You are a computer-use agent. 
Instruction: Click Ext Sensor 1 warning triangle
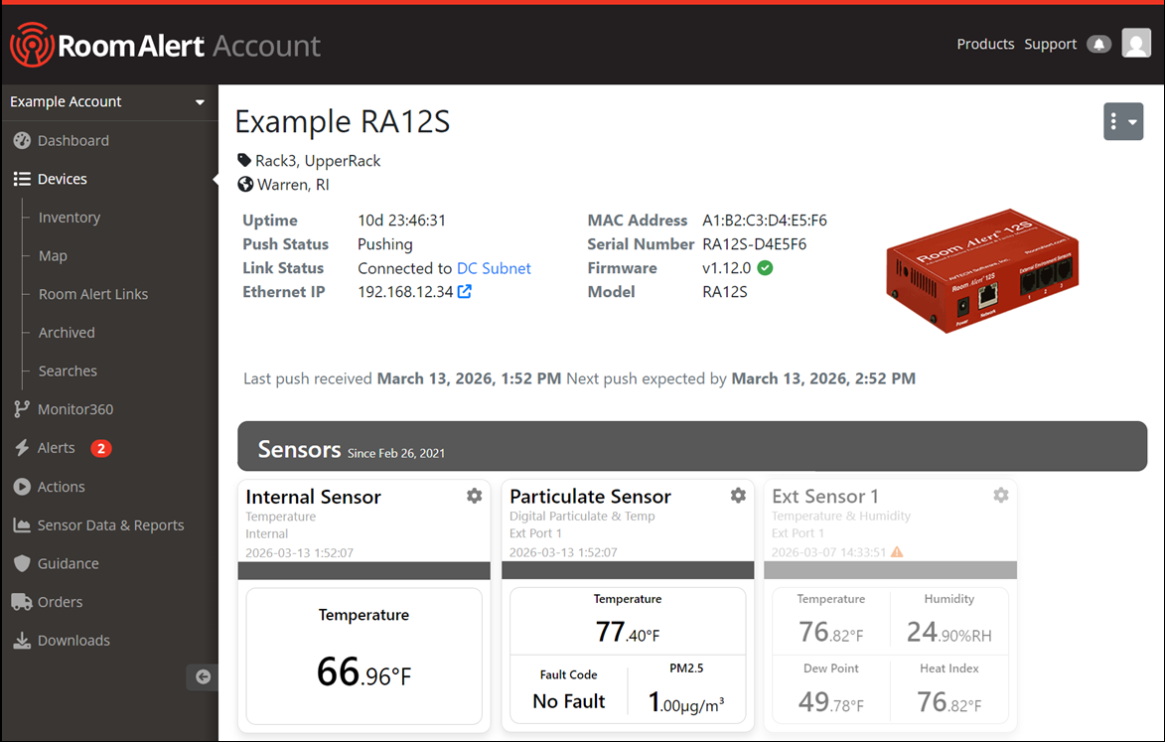pyautogui.click(x=897, y=552)
